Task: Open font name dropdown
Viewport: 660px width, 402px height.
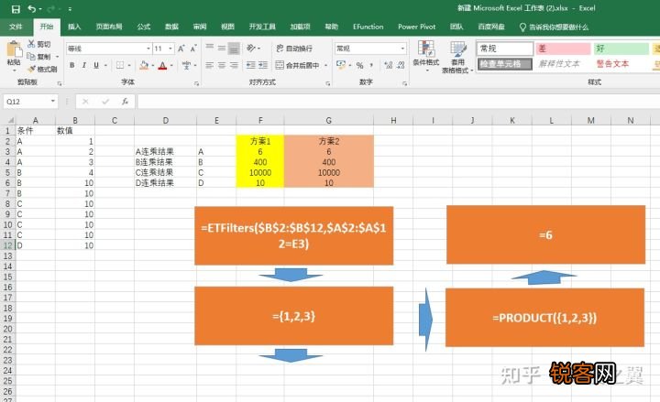Action: point(148,49)
